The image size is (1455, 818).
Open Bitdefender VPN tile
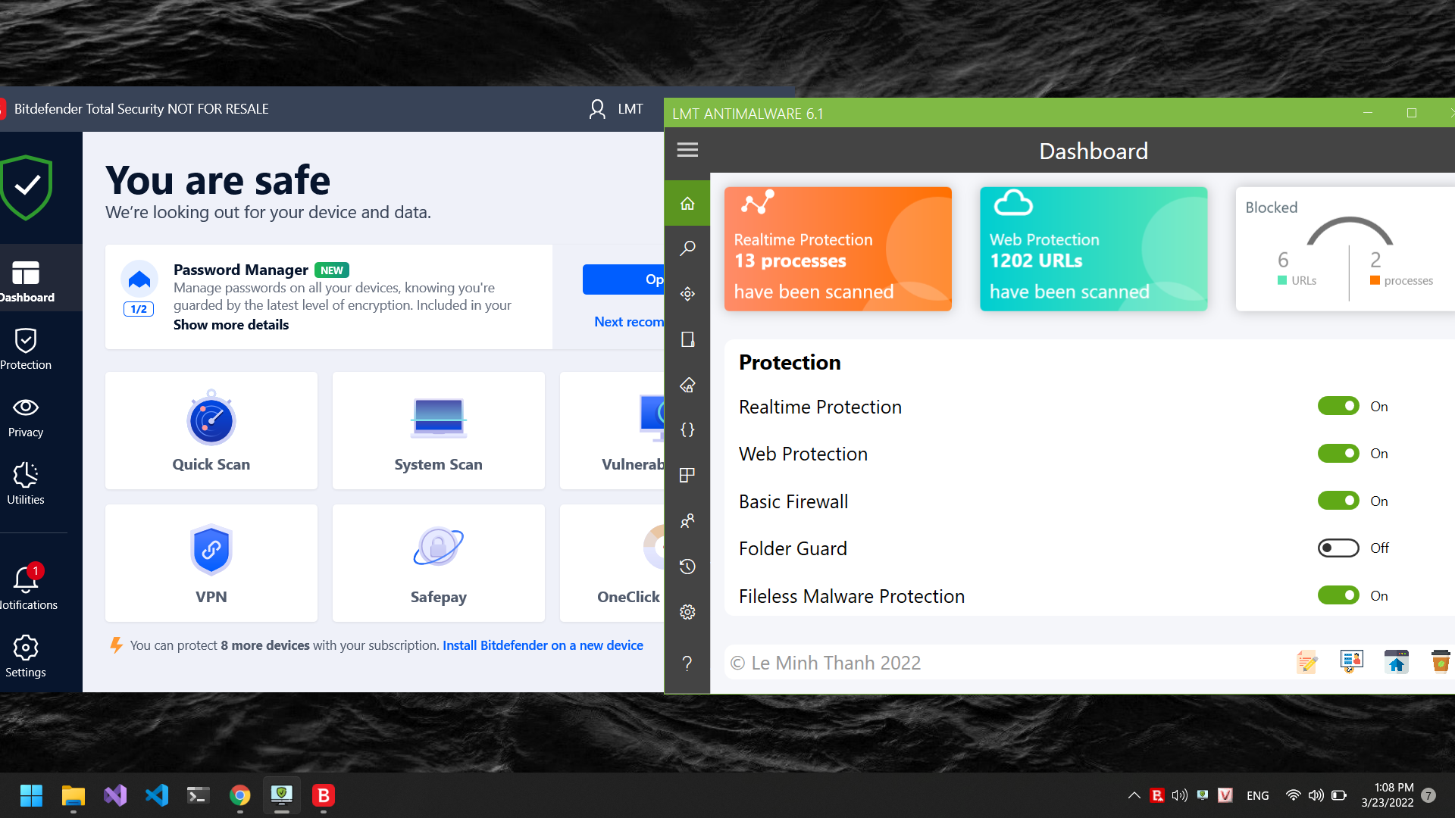click(x=211, y=563)
